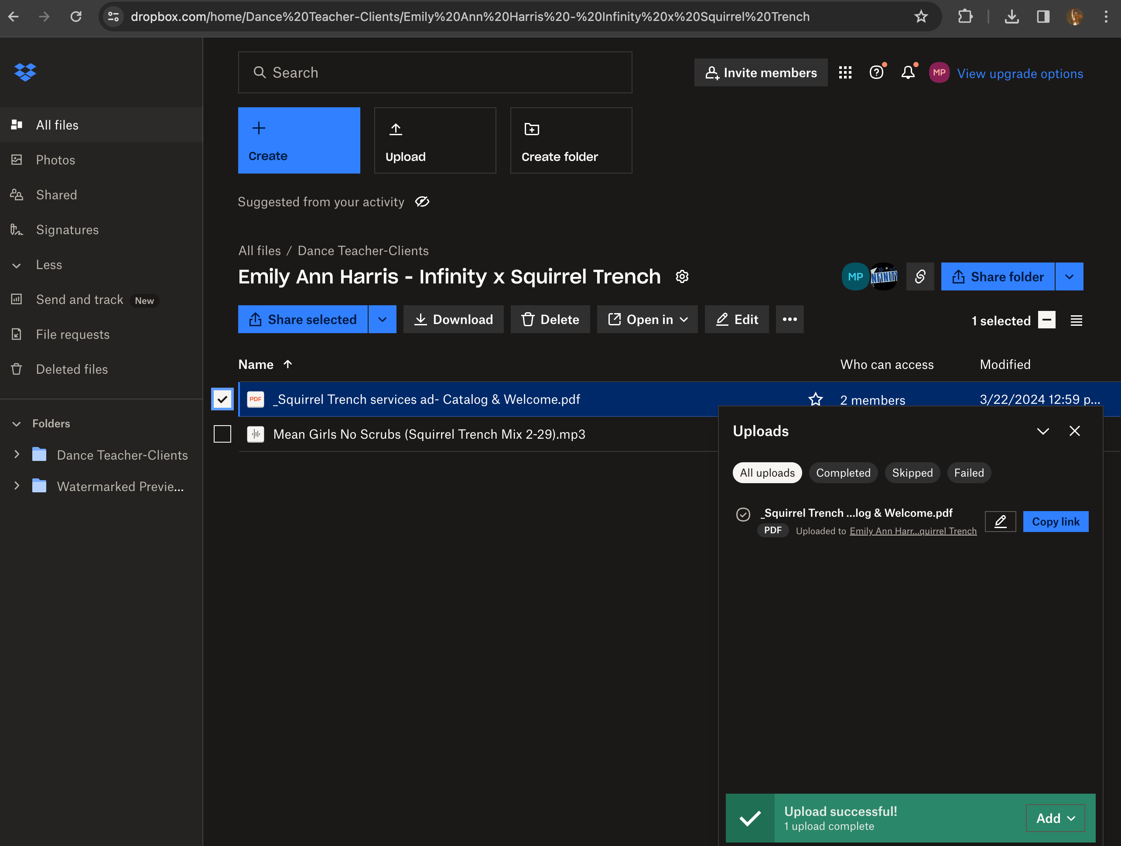1121x846 pixels.
Task: Delete the selected file
Action: [x=550, y=319]
